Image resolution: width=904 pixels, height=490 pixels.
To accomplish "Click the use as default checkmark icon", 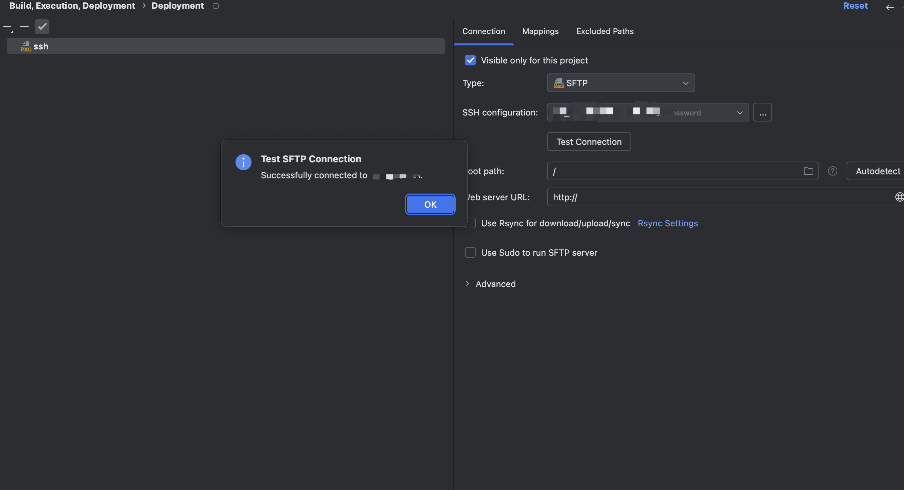I will (x=42, y=27).
